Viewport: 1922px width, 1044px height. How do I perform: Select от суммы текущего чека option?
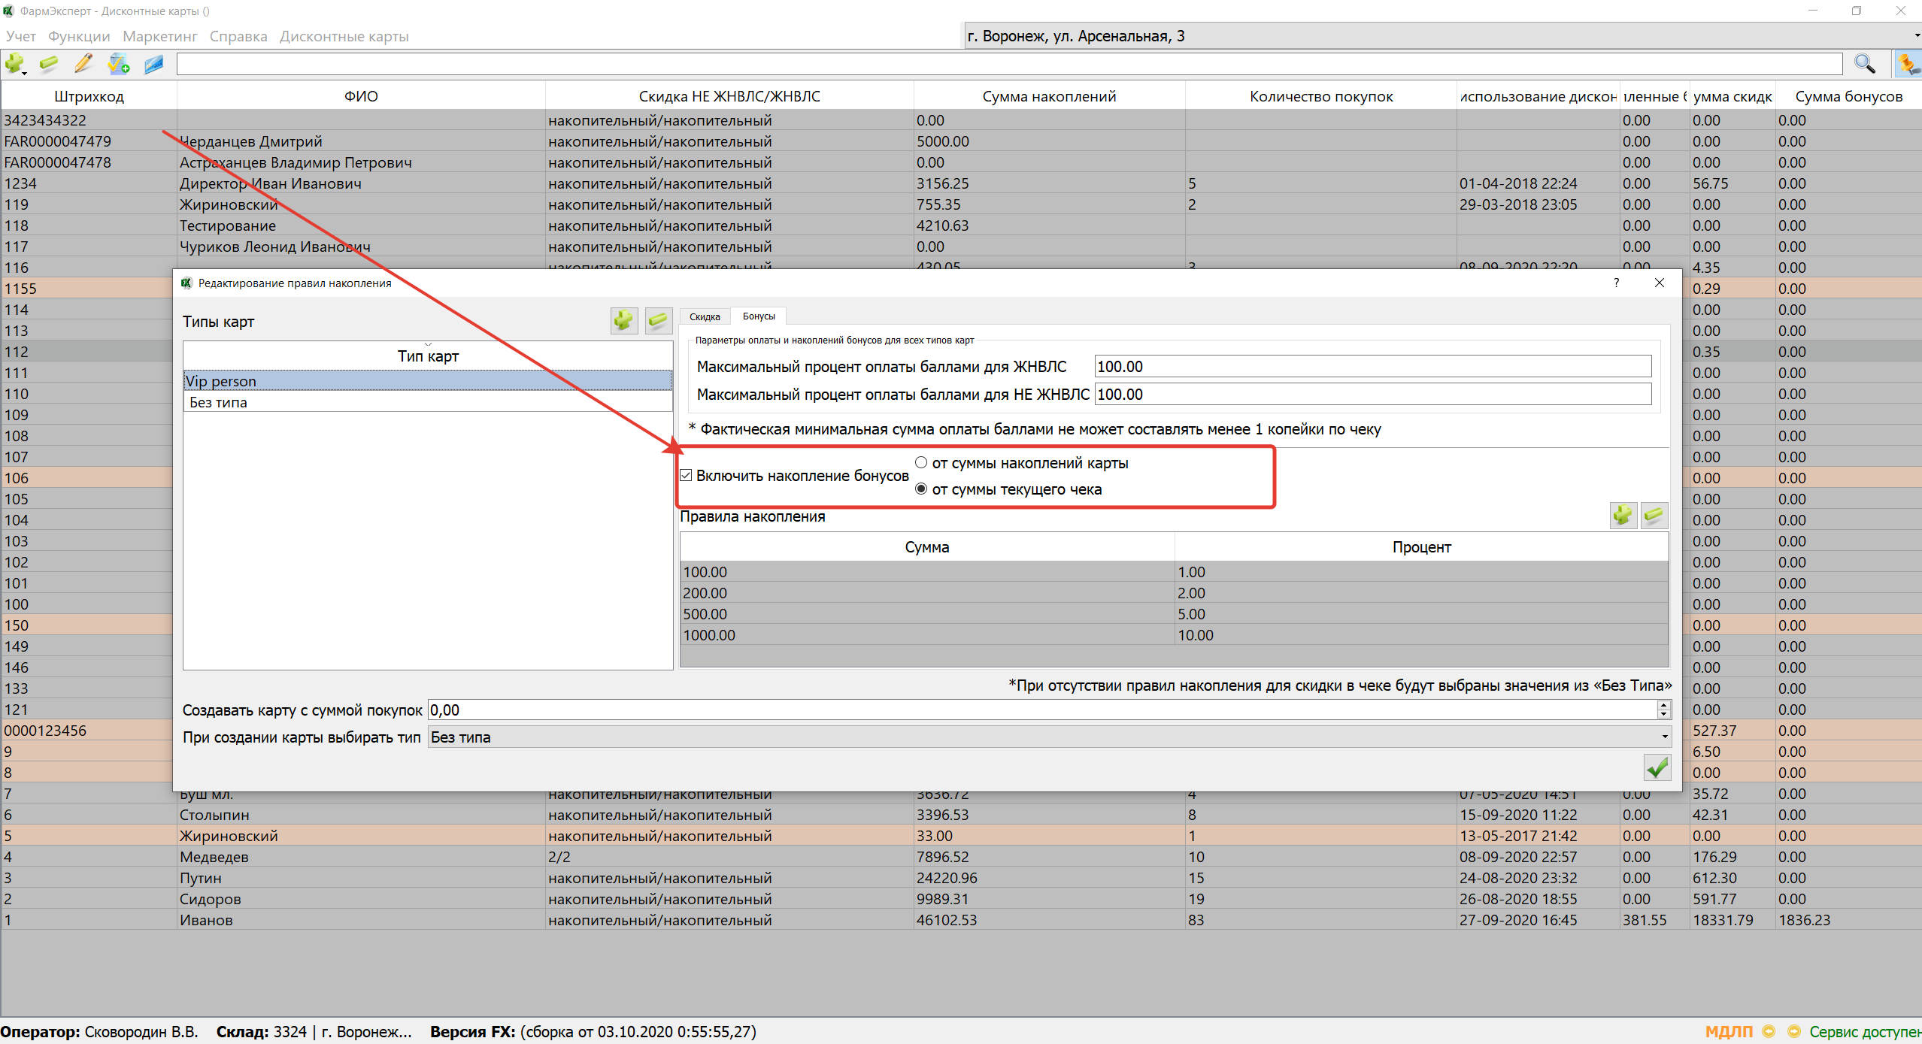[x=921, y=489]
